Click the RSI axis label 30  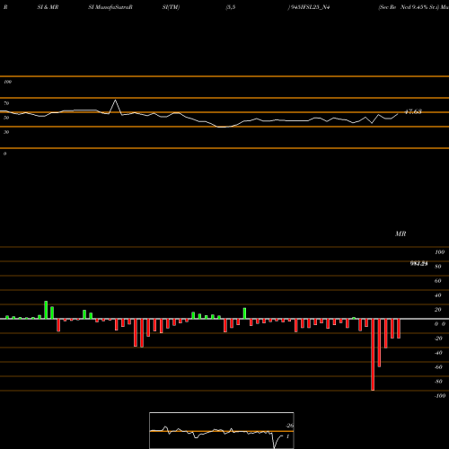6,132
